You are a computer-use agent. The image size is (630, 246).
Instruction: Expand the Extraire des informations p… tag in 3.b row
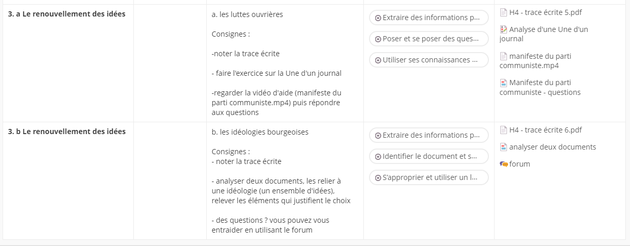[x=428, y=135]
